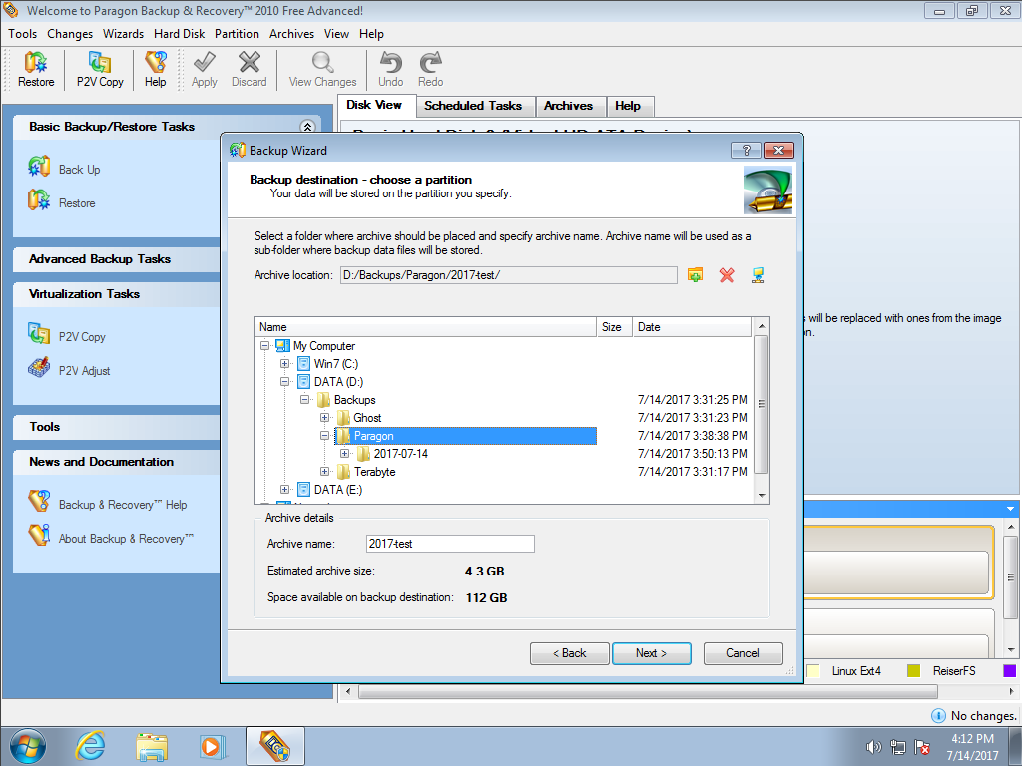This screenshot has width=1022, height=766.
Task: Open the Wizards menu
Action: click(123, 34)
